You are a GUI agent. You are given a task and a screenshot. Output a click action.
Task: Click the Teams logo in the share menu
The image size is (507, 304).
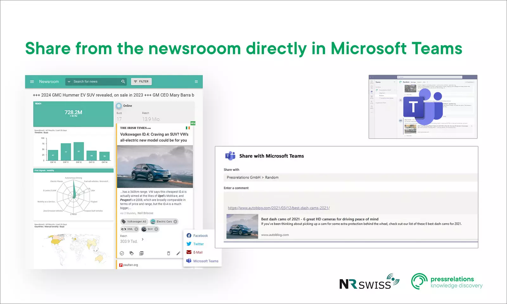(x=189, y=261)
